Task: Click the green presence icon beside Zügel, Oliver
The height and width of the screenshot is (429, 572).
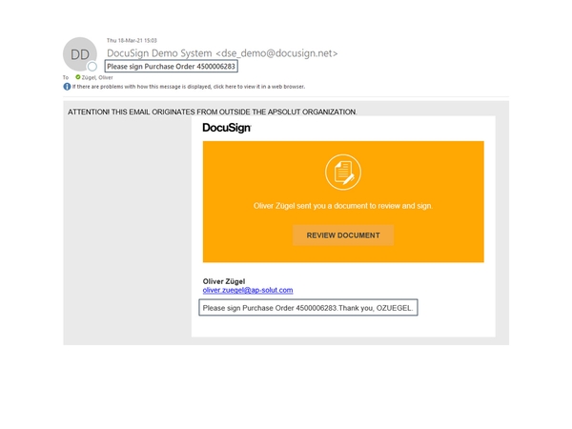Action: (78, 77)
